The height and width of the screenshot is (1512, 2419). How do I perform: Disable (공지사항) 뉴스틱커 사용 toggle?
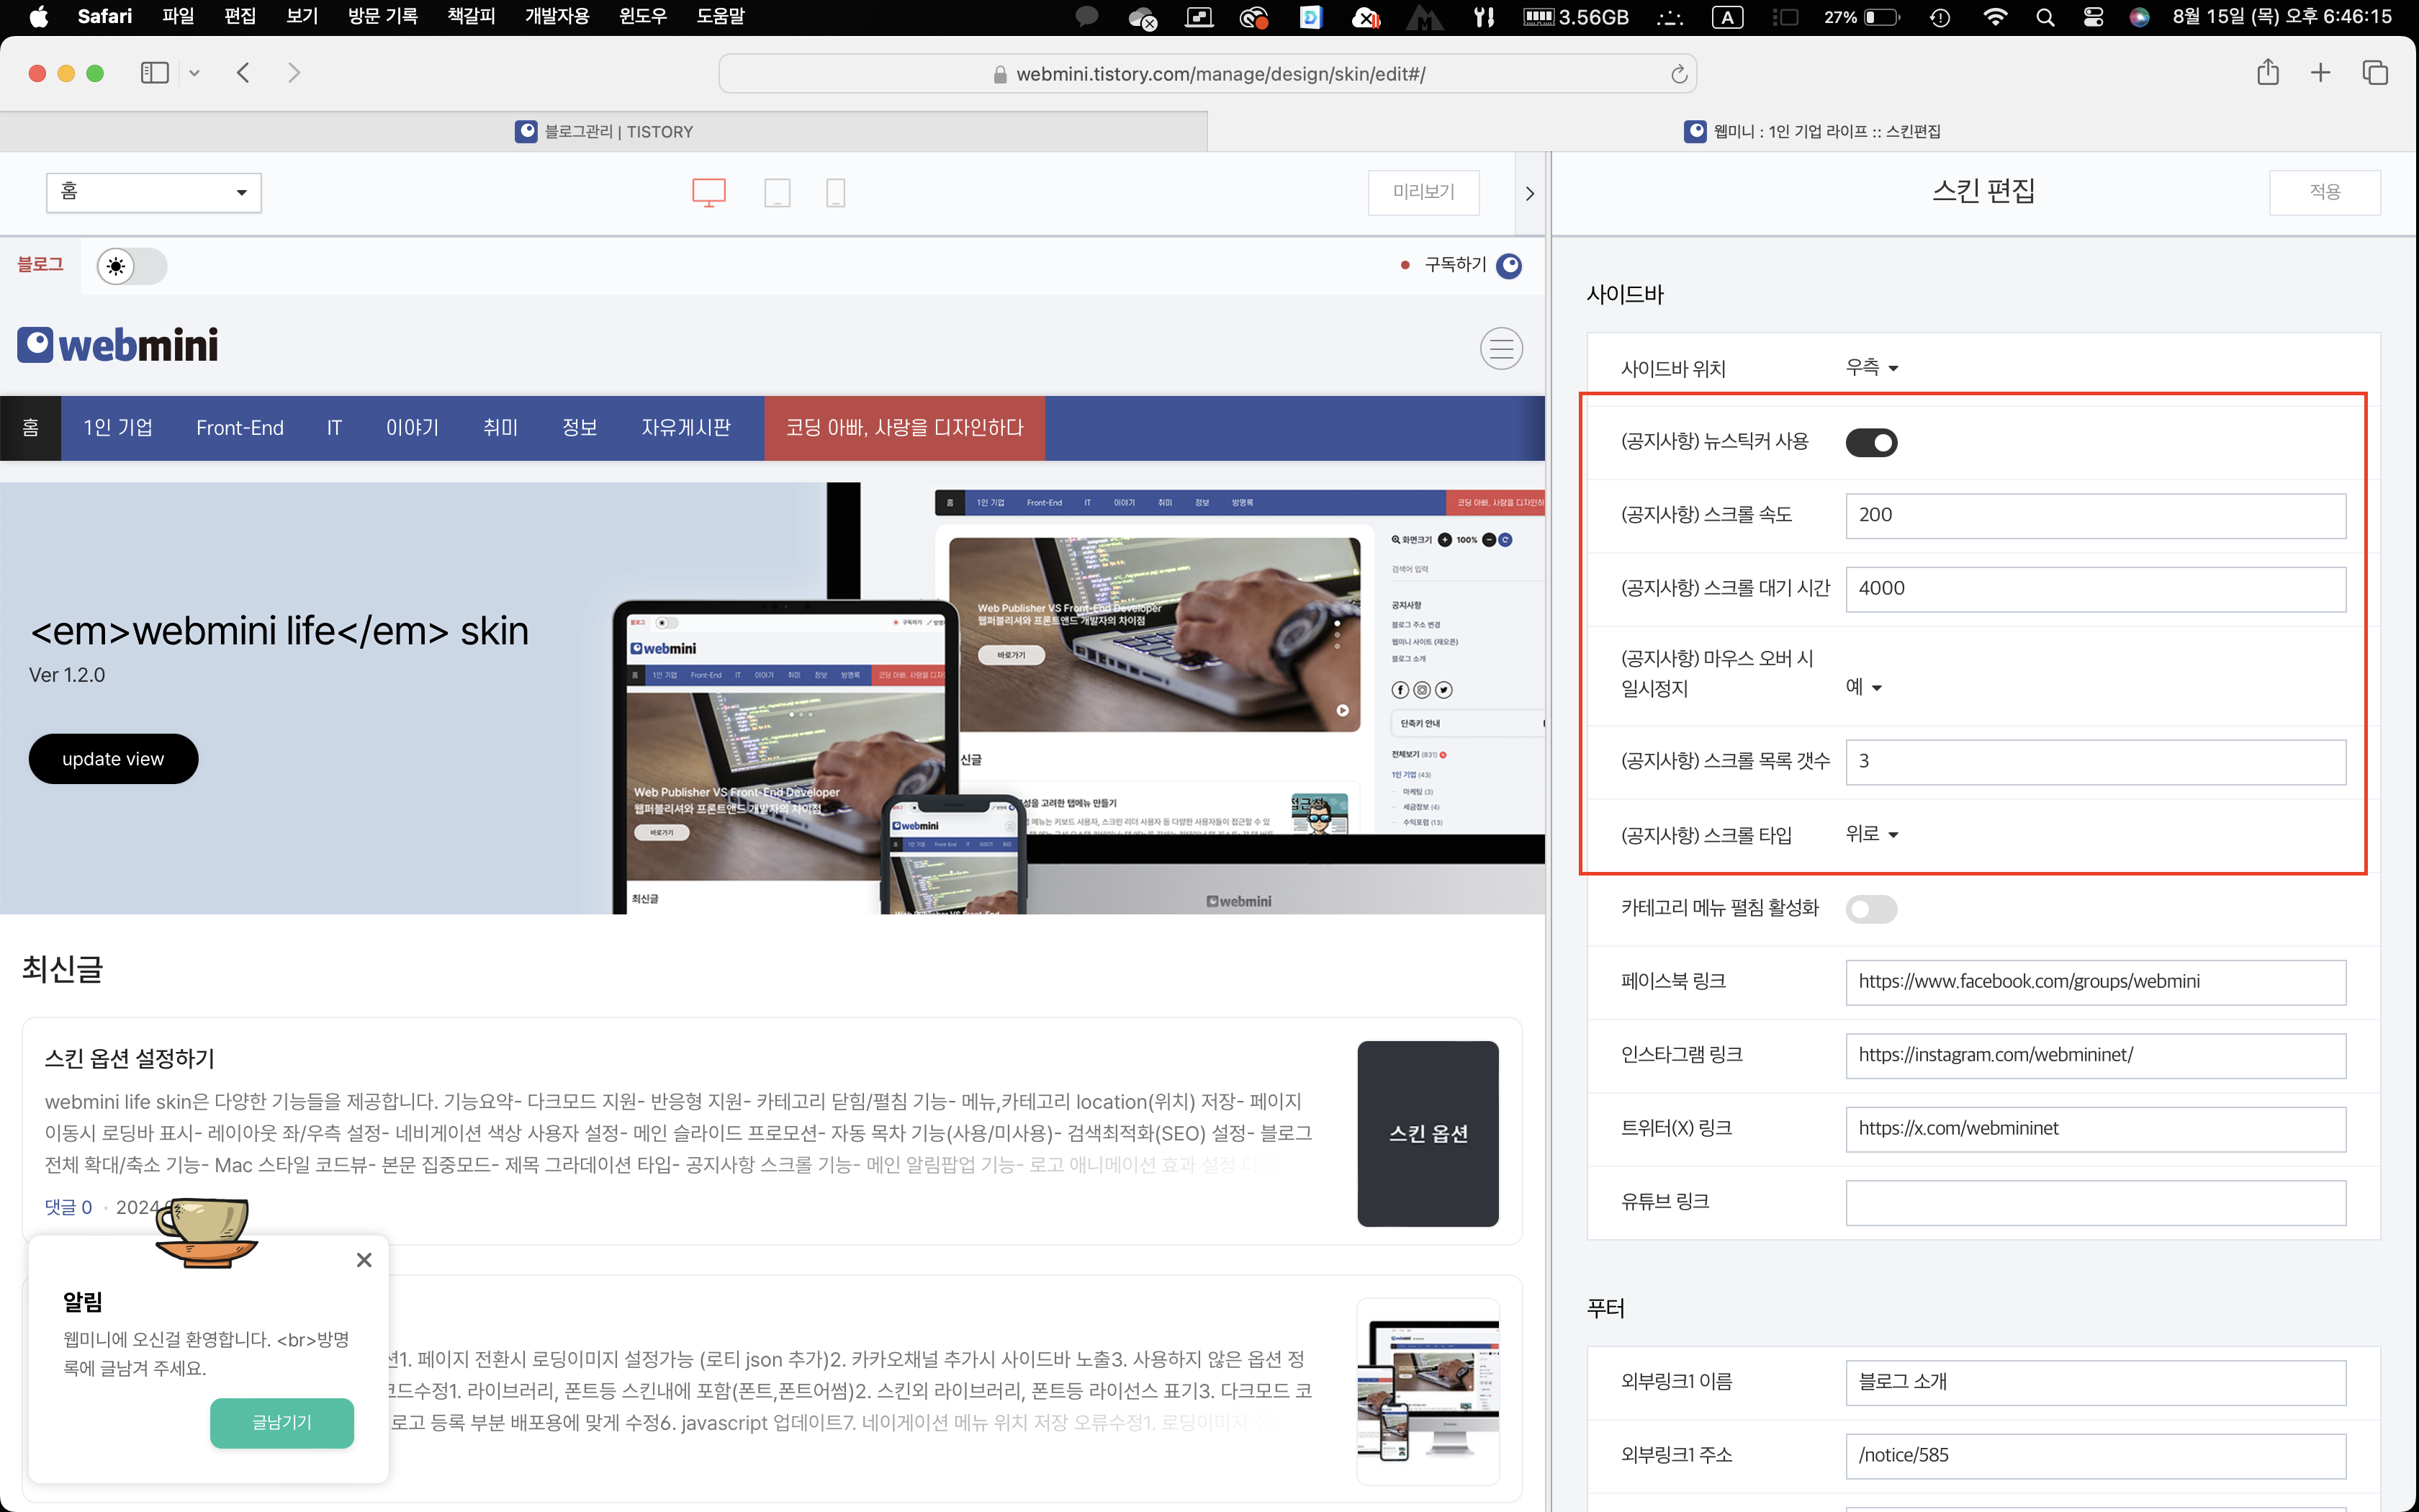pyautogui.click(x=1870, y=442)
